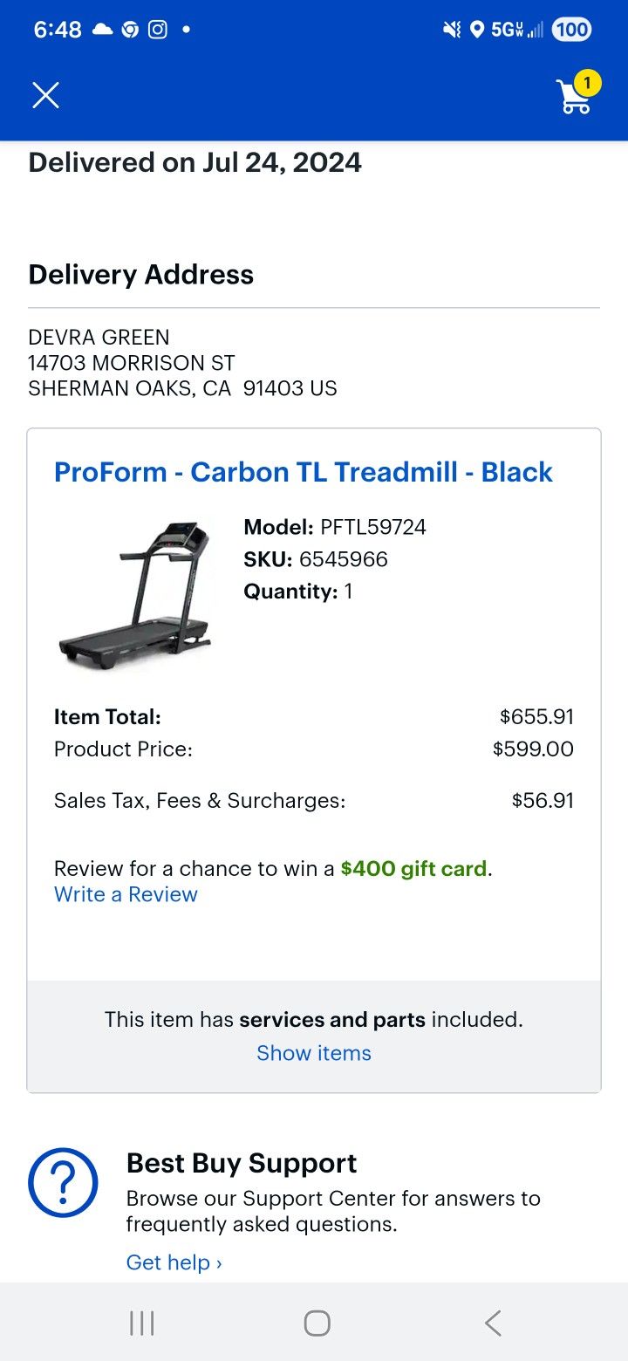Show items included with services and parts
Screen dimensions: 628x1361
pos(314,1053)
